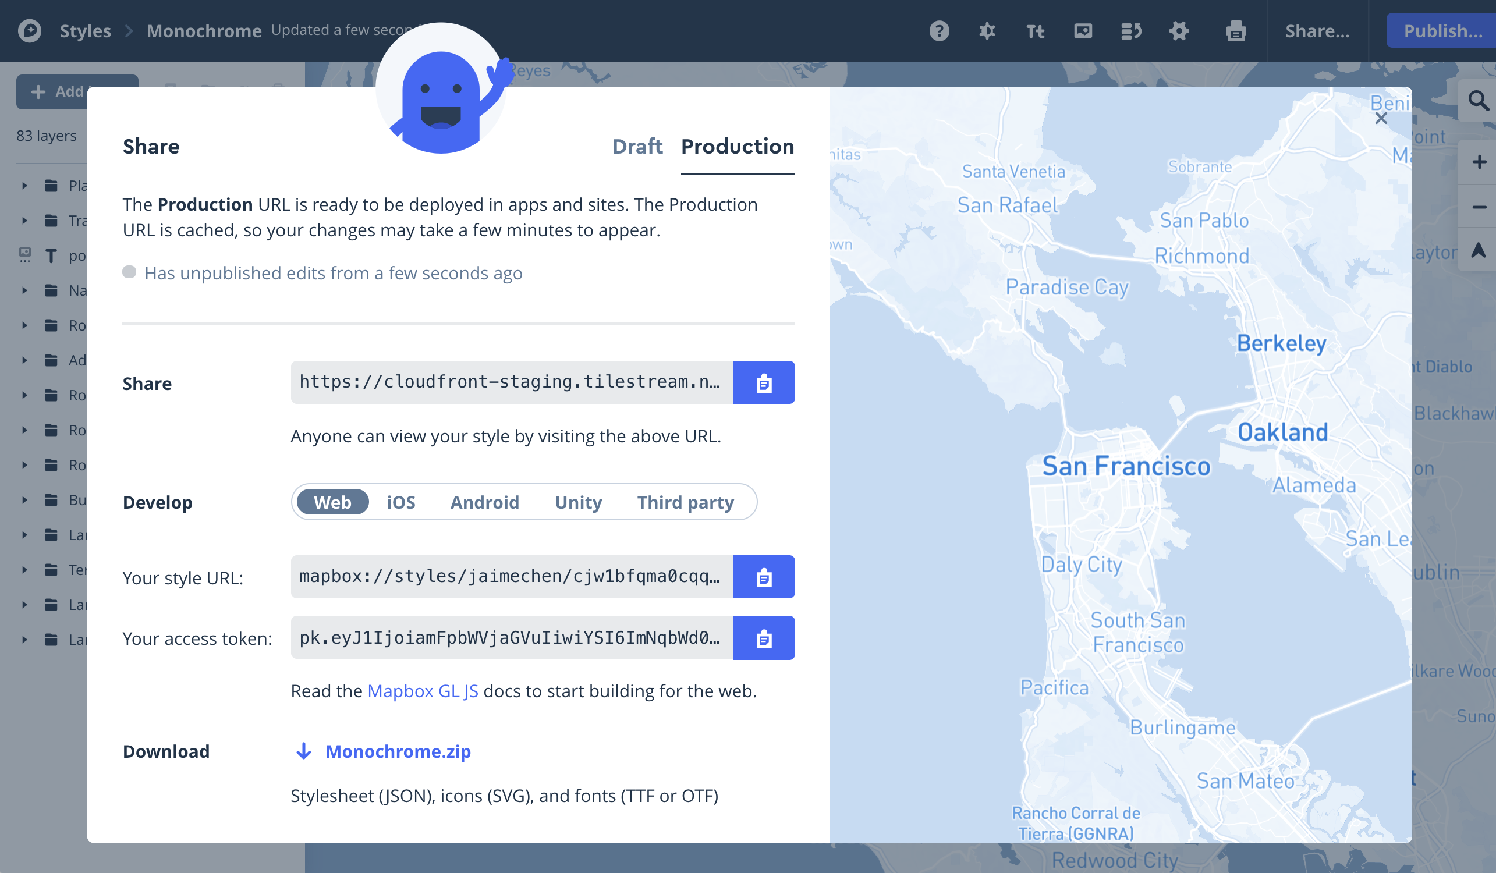Zoom in with the plus map control
Viewport: 1496px width, 873px height.
pos(1479,162)
